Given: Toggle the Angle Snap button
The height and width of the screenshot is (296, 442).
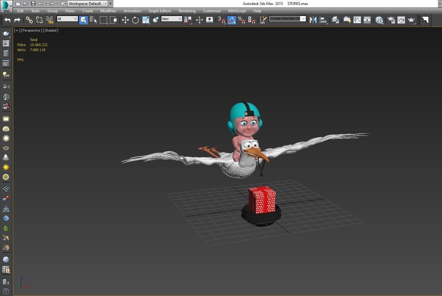Looking at the screenshot, I should (x=232, y=20).
